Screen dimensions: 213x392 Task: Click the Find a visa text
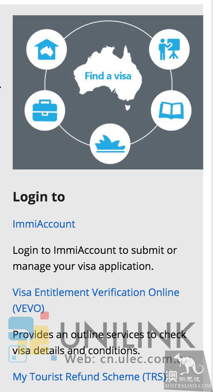[x=108, y=76]
